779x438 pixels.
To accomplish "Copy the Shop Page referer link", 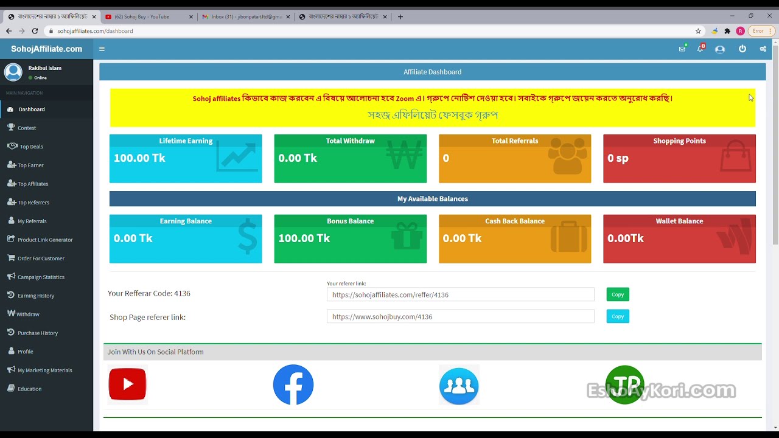I will point(618,316).
